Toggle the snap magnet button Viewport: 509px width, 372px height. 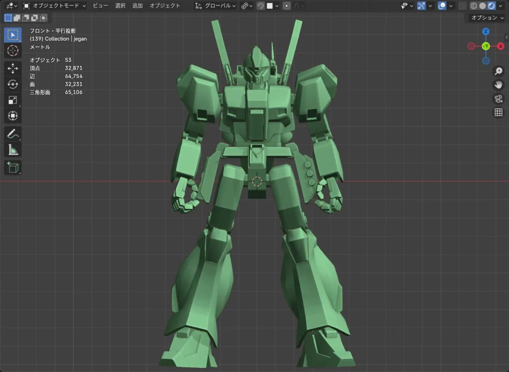(x=260, y=6)
